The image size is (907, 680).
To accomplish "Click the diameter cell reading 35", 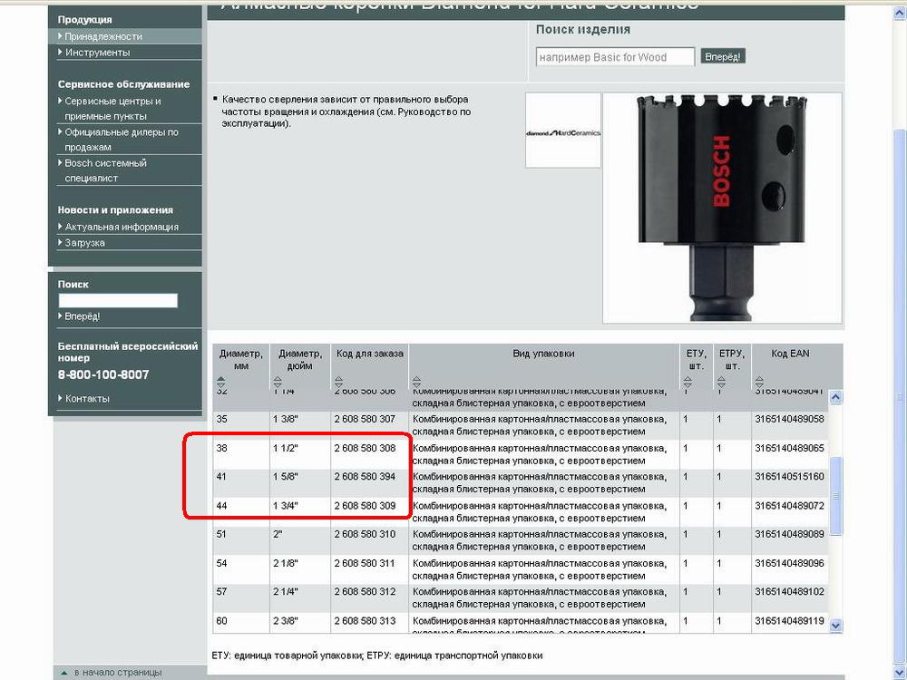I will [x=221, y=419].
